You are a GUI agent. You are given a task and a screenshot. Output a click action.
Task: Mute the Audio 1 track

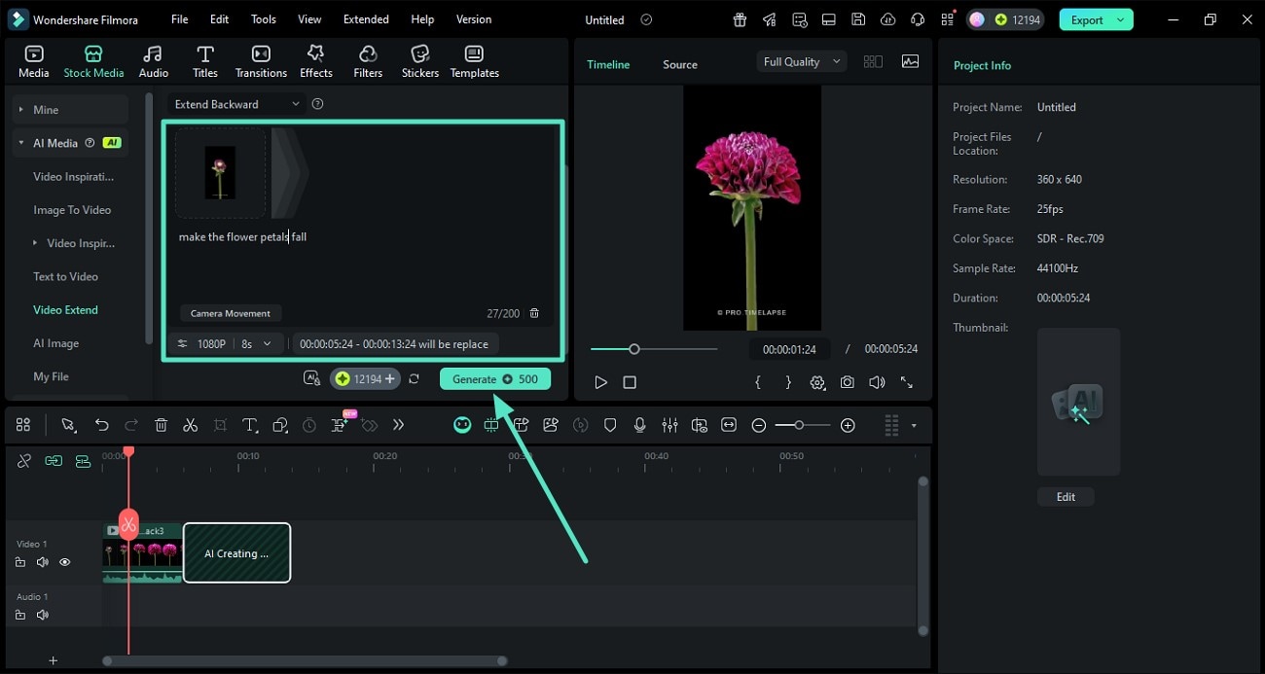(x=43, y=614)
